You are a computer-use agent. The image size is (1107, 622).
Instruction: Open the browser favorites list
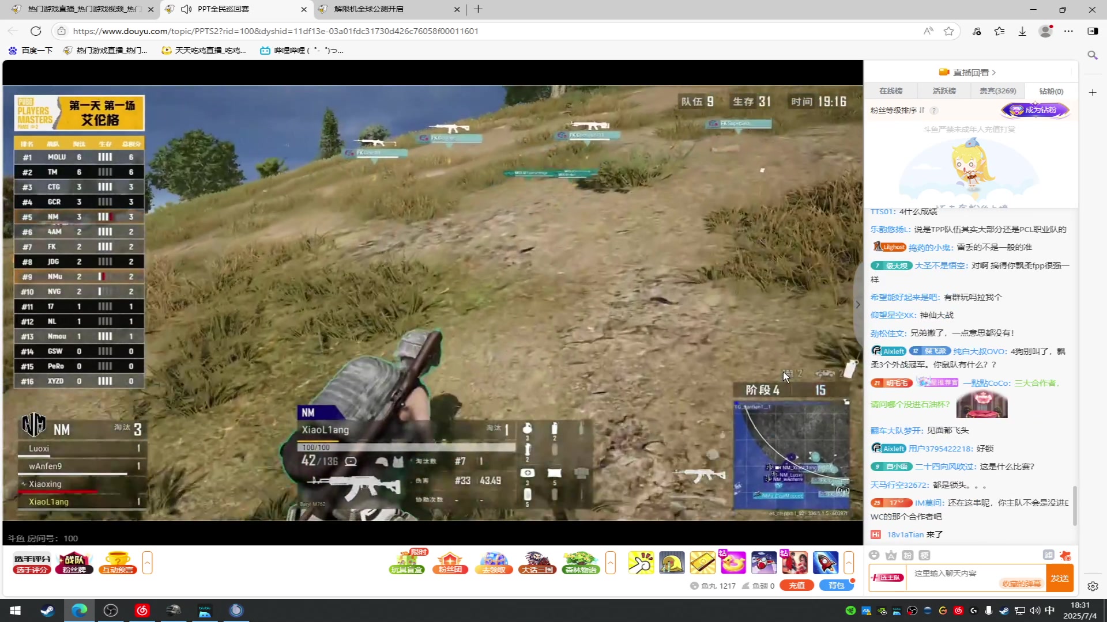tap(999, 31)
